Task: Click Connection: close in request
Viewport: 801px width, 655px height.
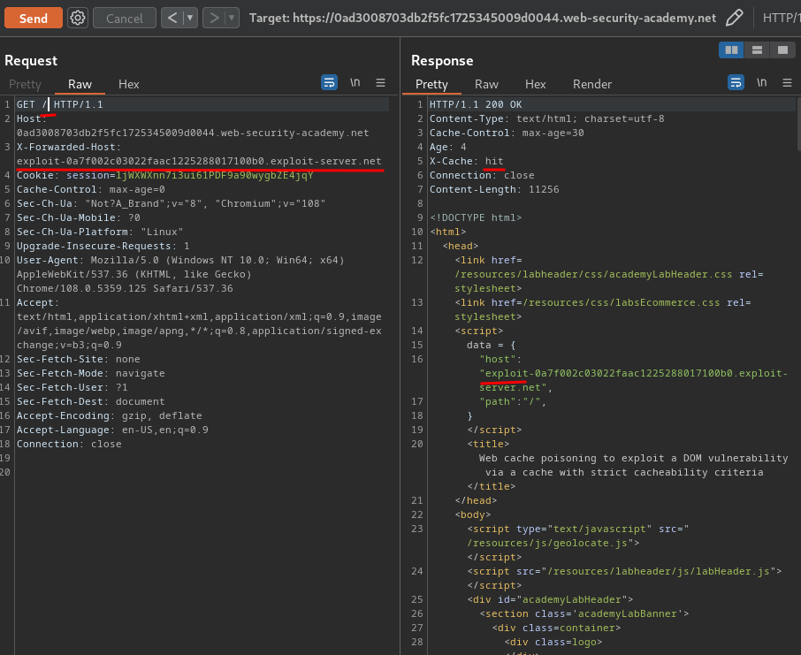Action: coord(69,444)
